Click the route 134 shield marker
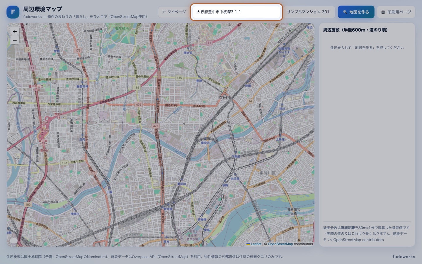 pos(137,87)
